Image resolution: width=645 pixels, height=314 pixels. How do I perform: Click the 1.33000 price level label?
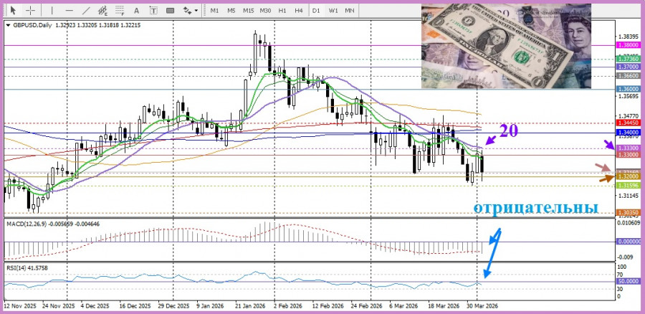pyautogui.click(x=628, y=154)
